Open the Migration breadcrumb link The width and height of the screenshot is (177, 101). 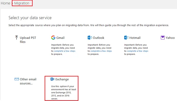(x=22, y=3)
